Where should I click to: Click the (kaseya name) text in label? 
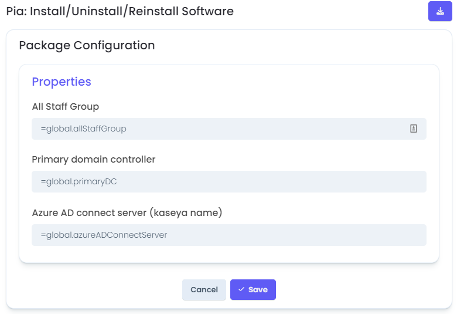pos(186,213)
